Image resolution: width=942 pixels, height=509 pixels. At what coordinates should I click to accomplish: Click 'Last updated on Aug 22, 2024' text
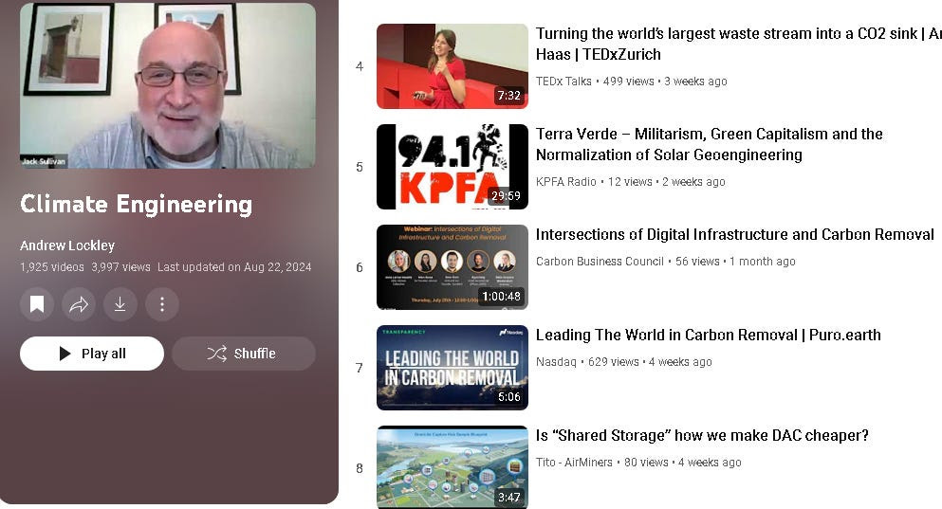point(234,267)
